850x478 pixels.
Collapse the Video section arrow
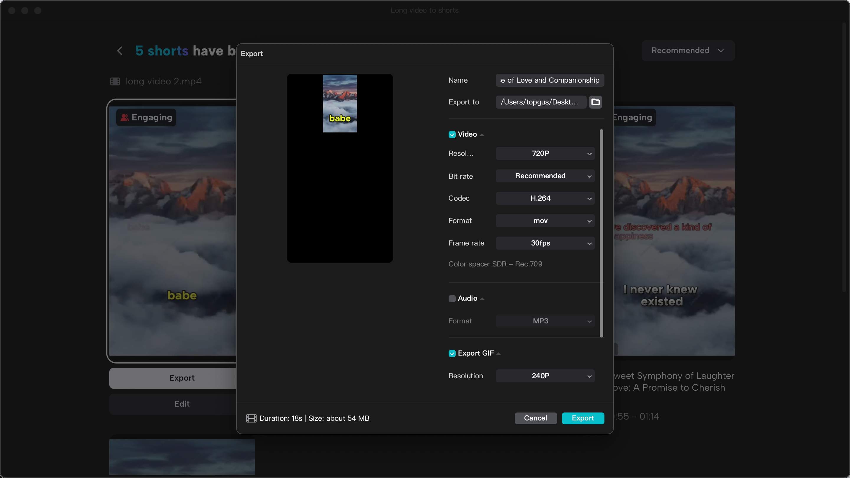pos(482,135)
